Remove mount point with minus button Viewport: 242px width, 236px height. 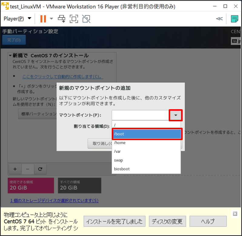(28, 169)
